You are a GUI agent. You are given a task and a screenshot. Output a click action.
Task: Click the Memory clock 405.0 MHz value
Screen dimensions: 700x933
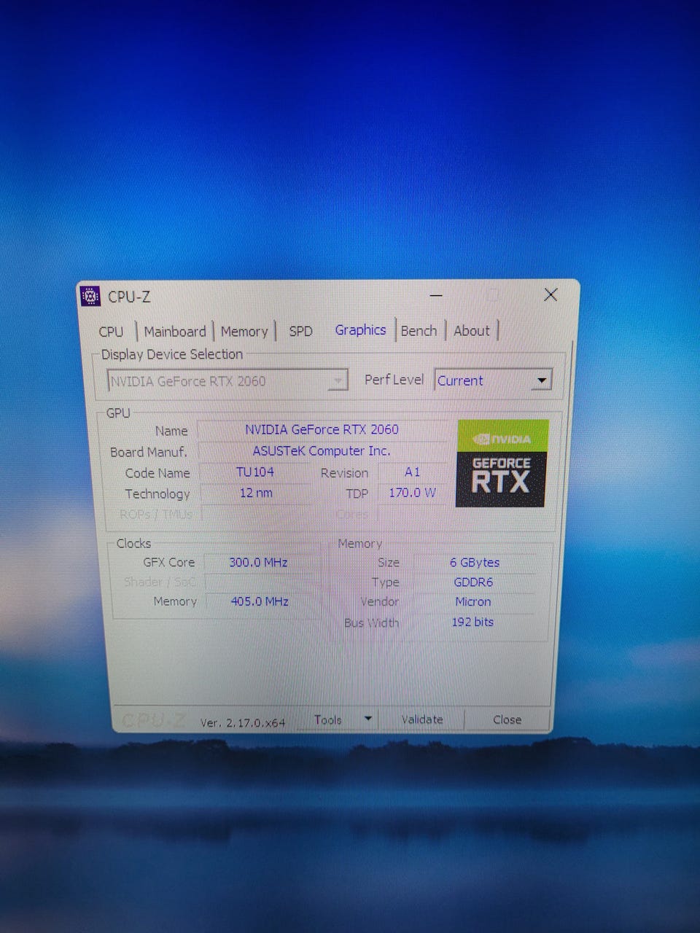[259, 601]
